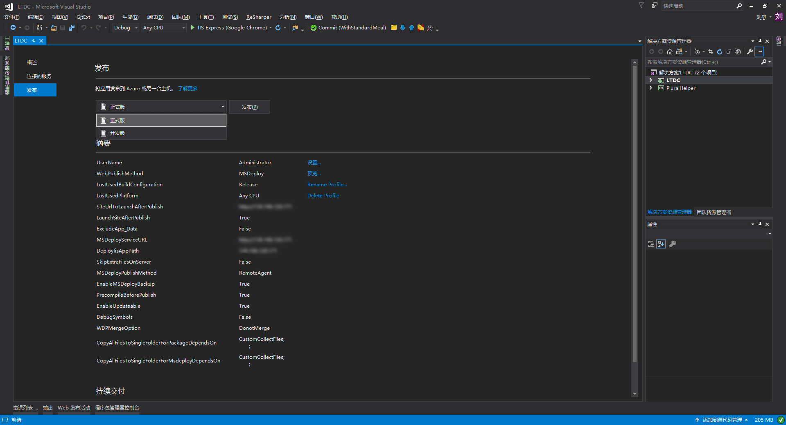
Task: Click the Solution Explorer search field
Action: [703, 62]
